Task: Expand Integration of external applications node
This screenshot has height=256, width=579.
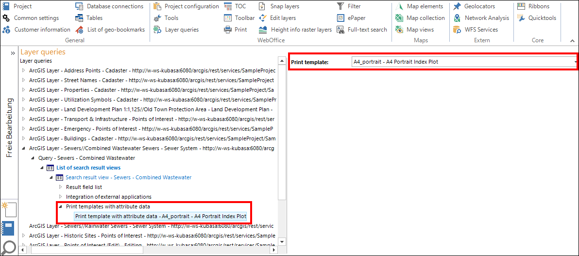Action: point(61,197)
